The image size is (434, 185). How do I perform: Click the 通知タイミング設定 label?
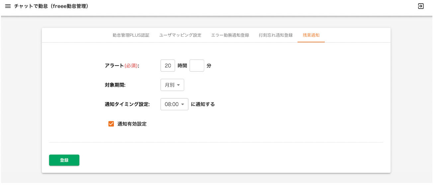(x=127, y=104)
